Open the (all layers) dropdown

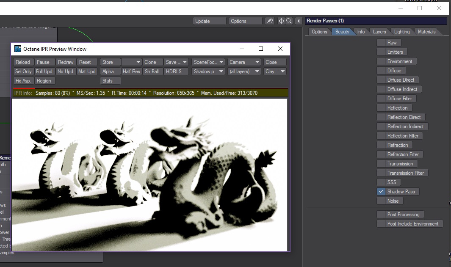[244, 71]
